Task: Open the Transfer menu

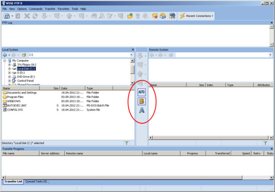Action: pyautogui.click(x=50, y=9)
